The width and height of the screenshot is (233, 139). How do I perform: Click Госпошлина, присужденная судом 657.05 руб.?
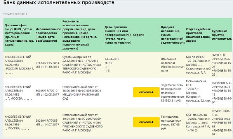click(171, 122)
